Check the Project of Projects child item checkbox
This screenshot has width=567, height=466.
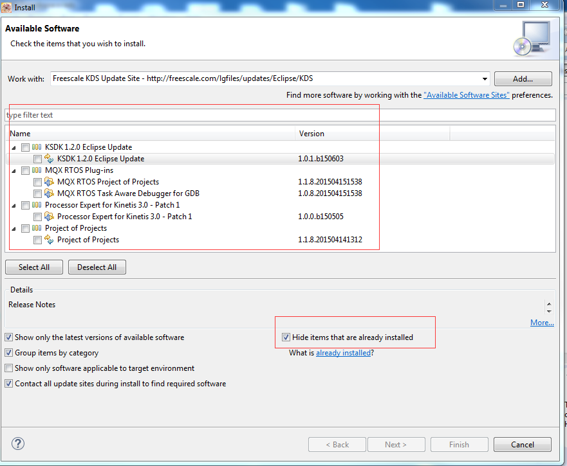(x=37, y=240)
